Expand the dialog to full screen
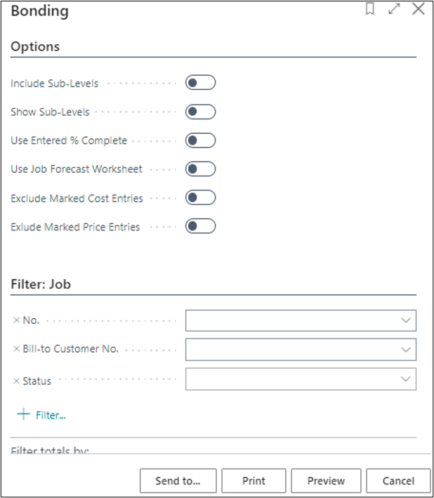Viewport: 434px width, 498px height. pos(394,10)
